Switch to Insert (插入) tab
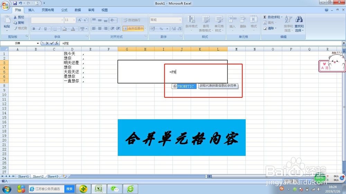 tap(31, 10)
